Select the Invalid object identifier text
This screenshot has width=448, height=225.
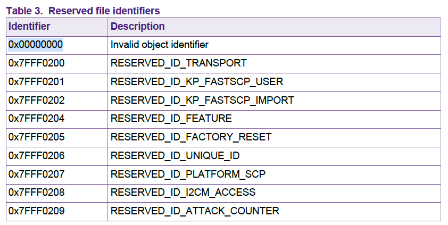coord(159,45)
